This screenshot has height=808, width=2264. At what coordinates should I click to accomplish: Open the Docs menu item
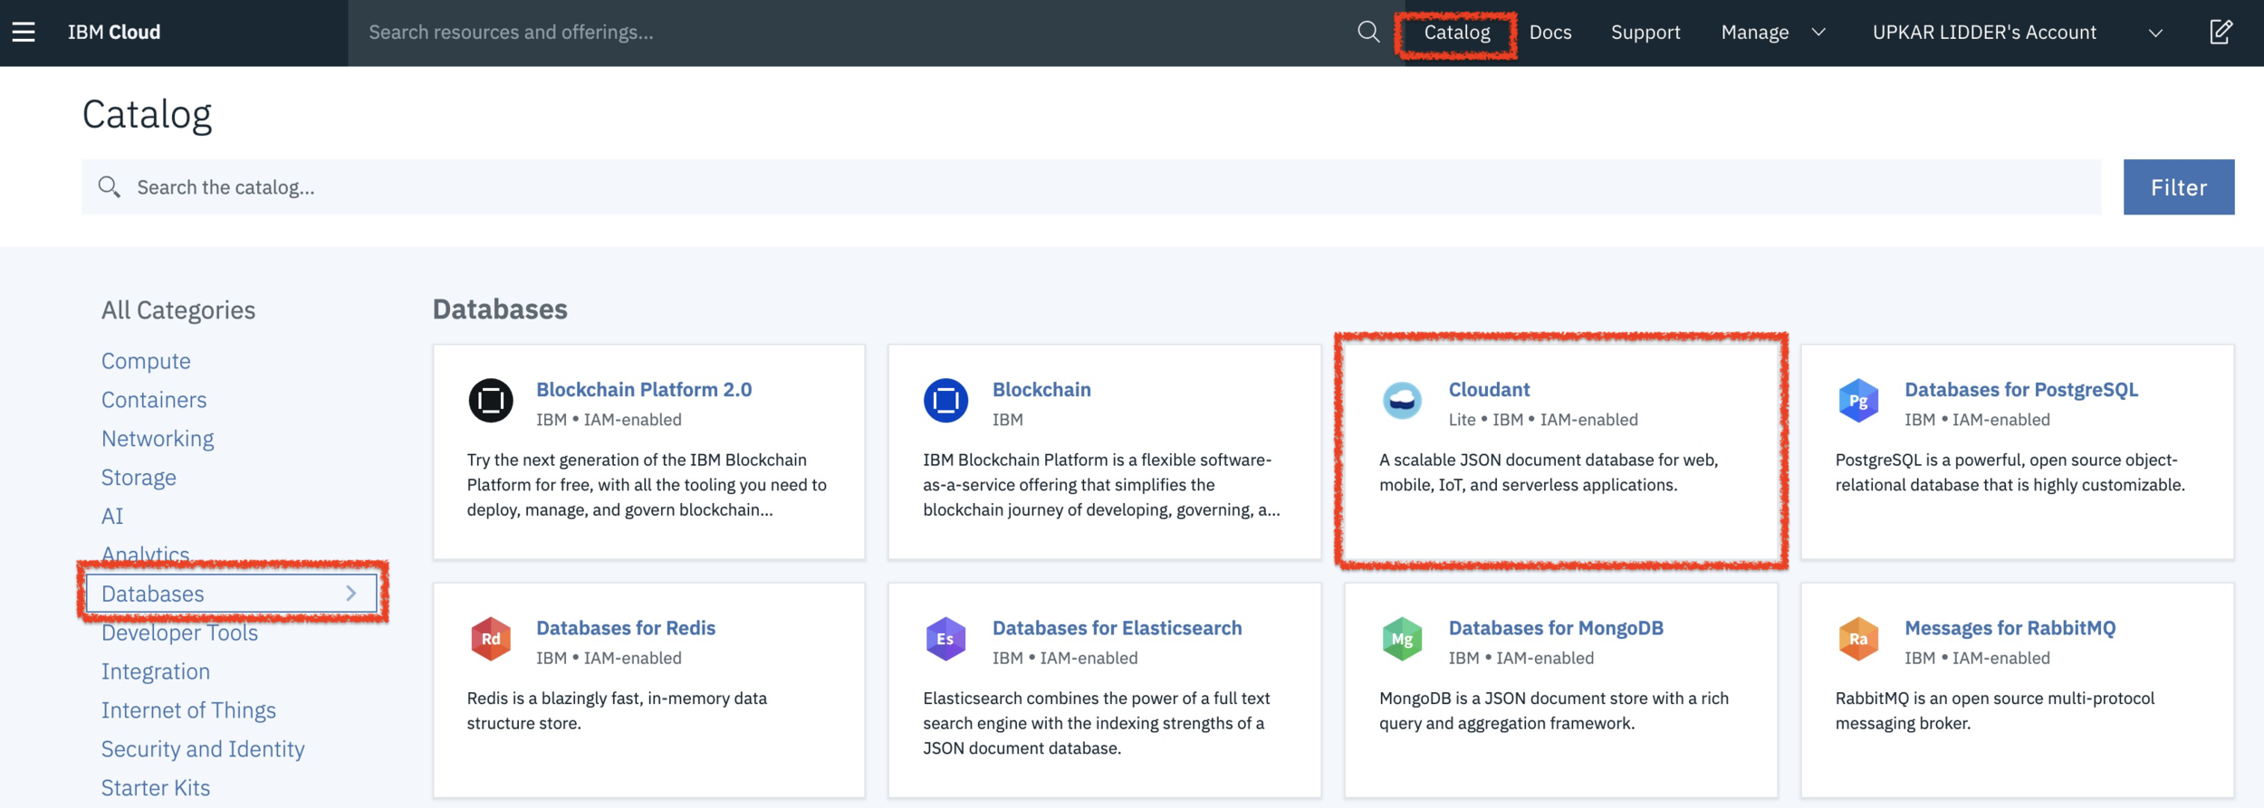tap(1550, 33)
